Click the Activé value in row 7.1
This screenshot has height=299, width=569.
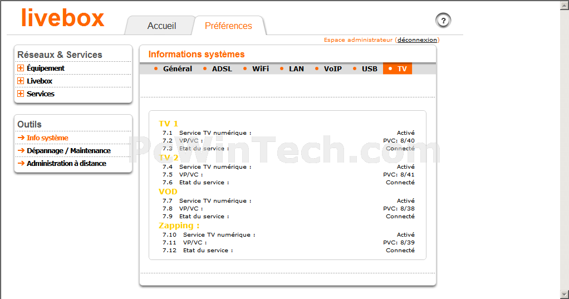point(406,133)
